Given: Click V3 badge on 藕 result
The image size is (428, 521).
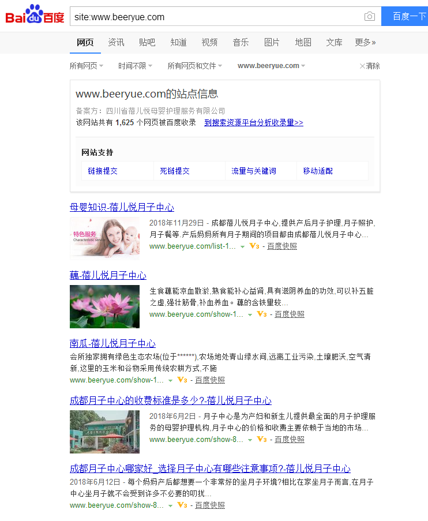Looking at the screenshot, I should point(262,314).
